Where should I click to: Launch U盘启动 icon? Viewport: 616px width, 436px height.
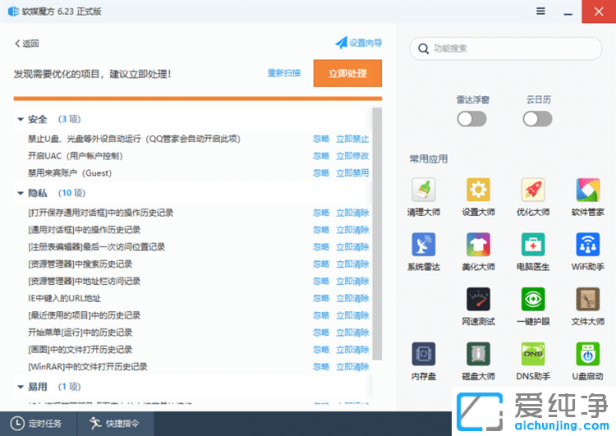pyautogui.click(x=588, y=354)
